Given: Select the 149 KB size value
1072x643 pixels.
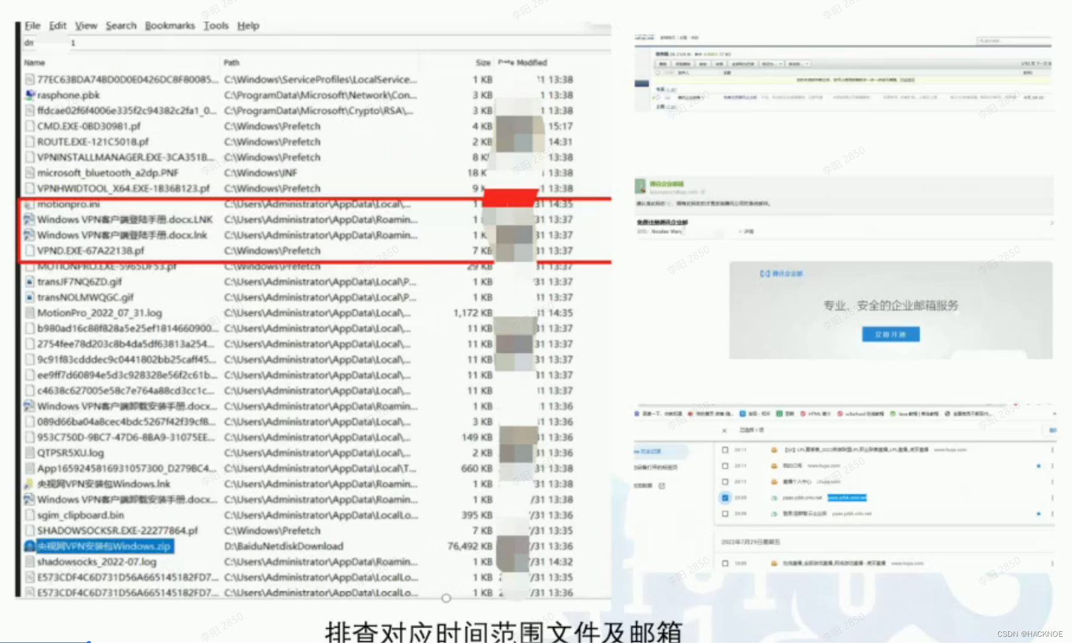Looking at the screenshot, I should pos(476,437).
